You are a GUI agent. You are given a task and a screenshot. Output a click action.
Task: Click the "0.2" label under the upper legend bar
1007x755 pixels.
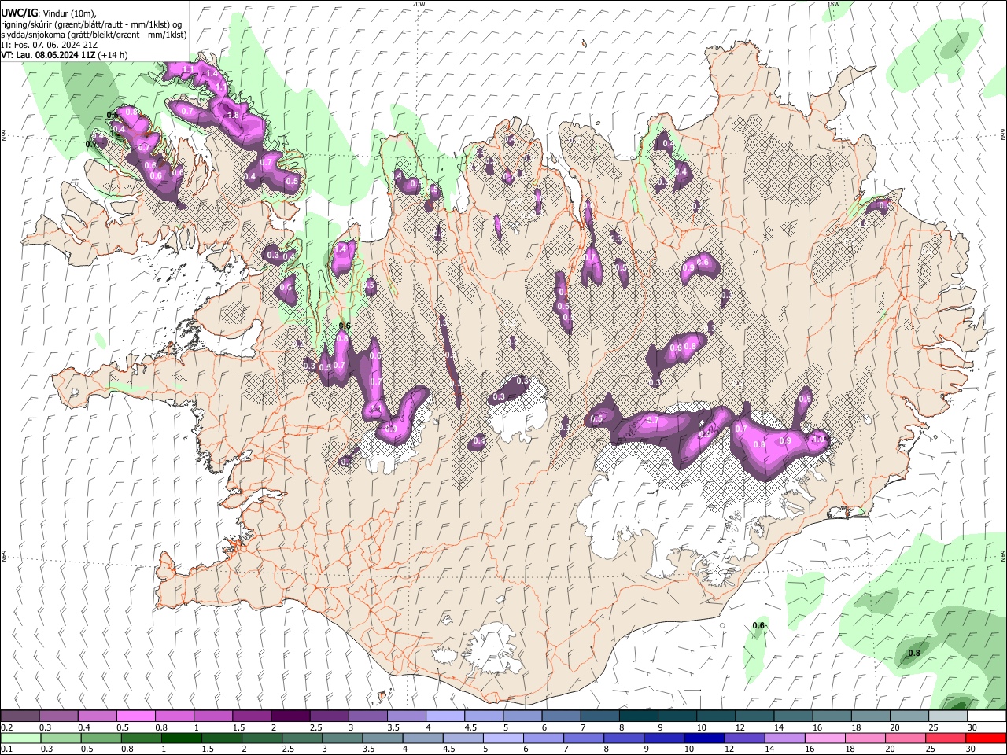[6, 727]
